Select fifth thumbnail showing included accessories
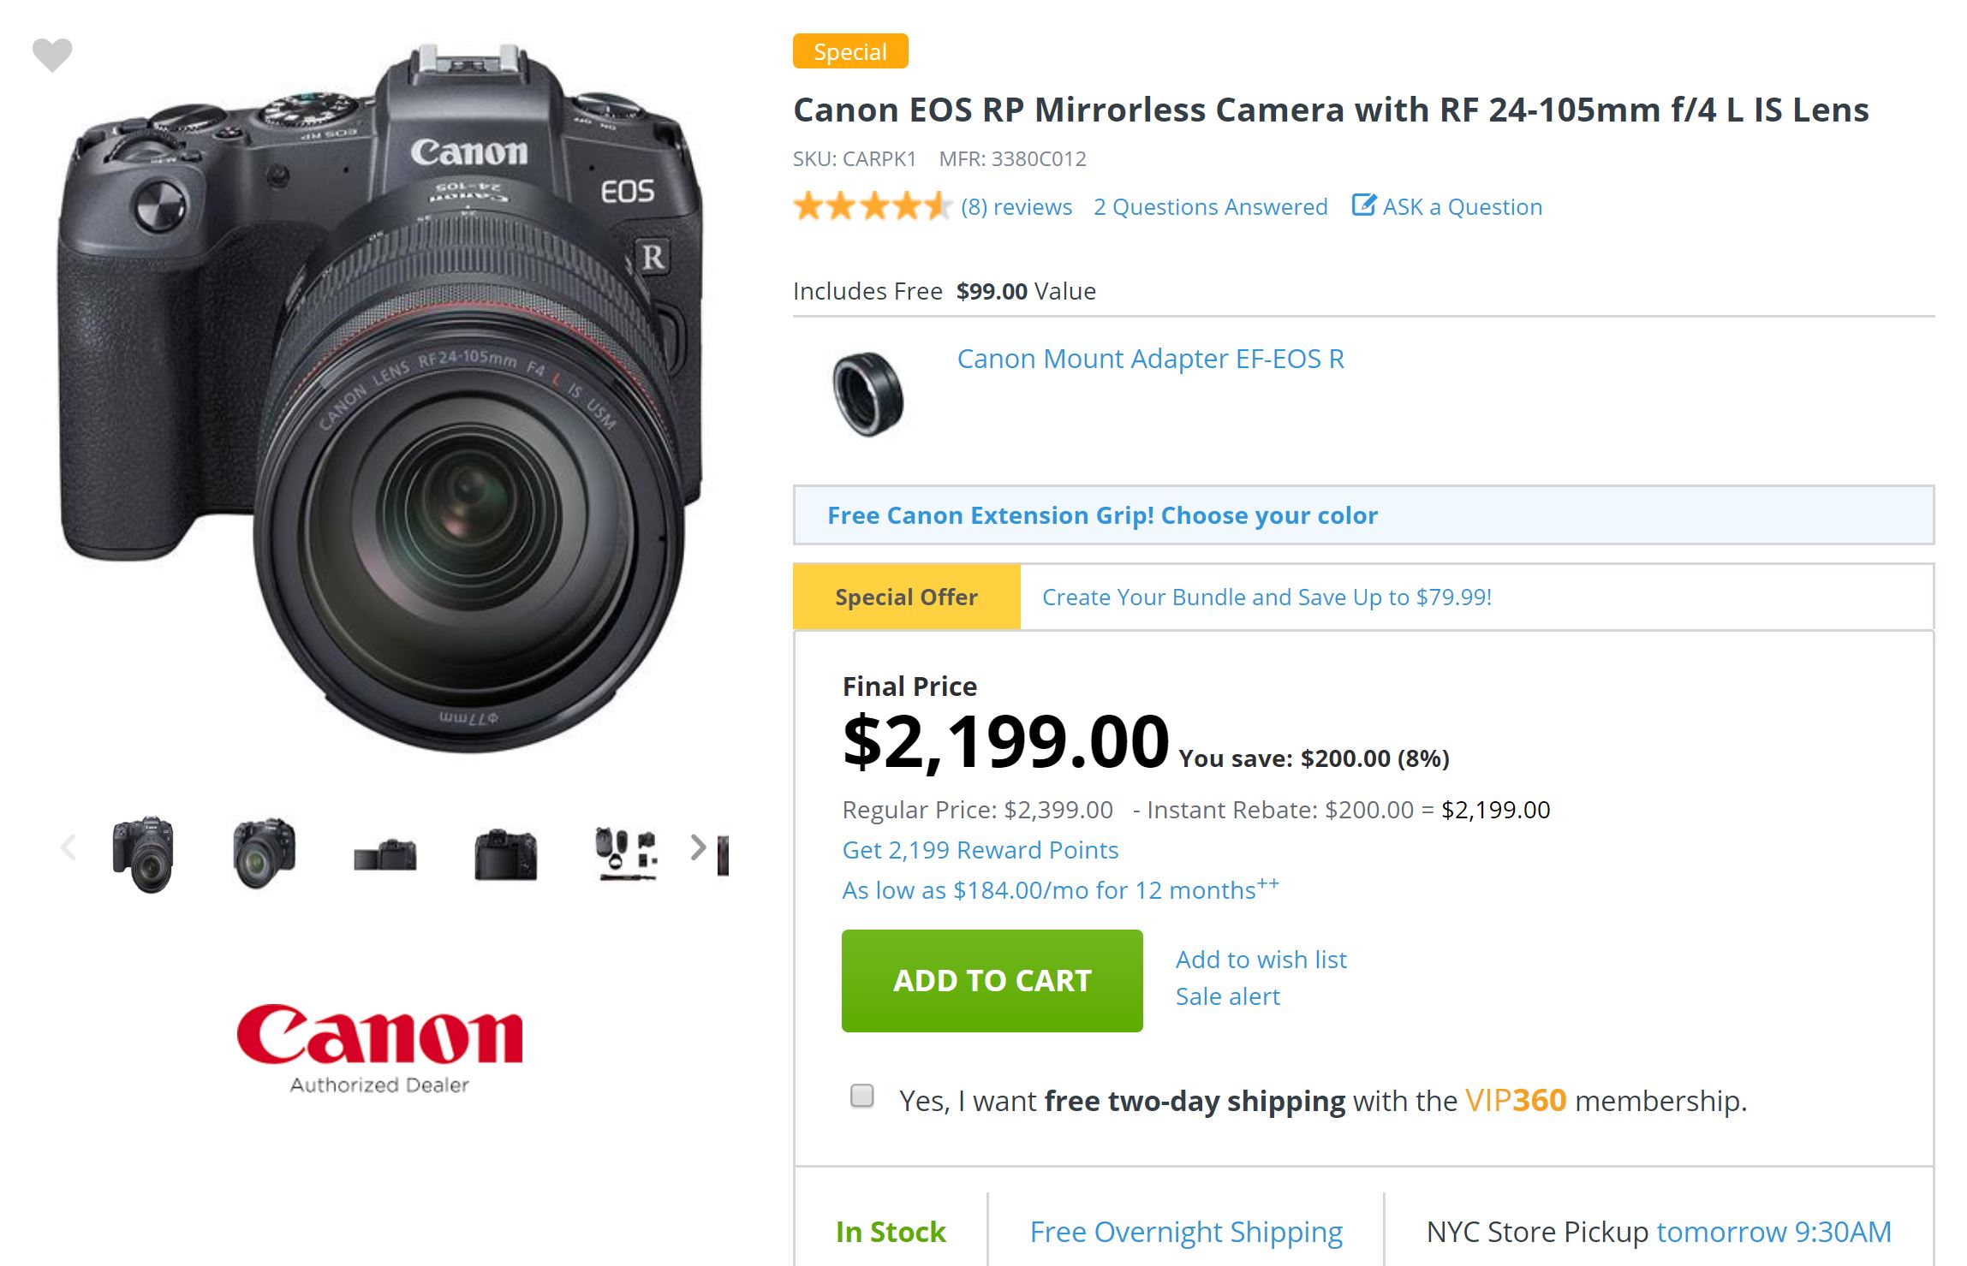This screenshot has height=1266, width=1967. 626,853
